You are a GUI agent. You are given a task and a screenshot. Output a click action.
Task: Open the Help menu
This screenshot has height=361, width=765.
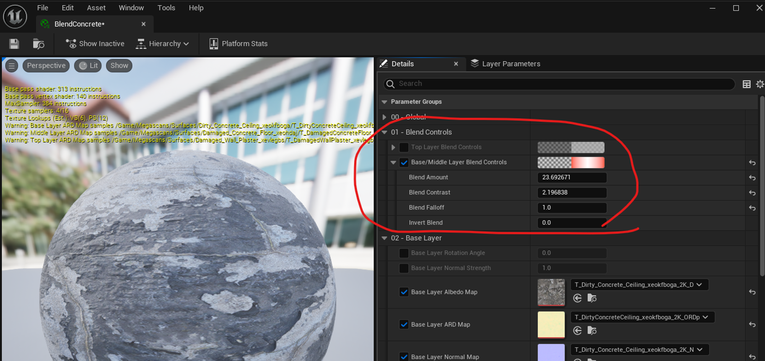pyautogui.click(x=196, y=8)
